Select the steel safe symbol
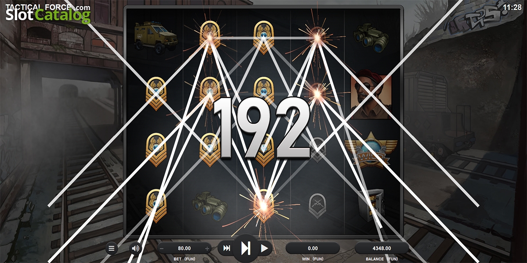 point(371,206)
